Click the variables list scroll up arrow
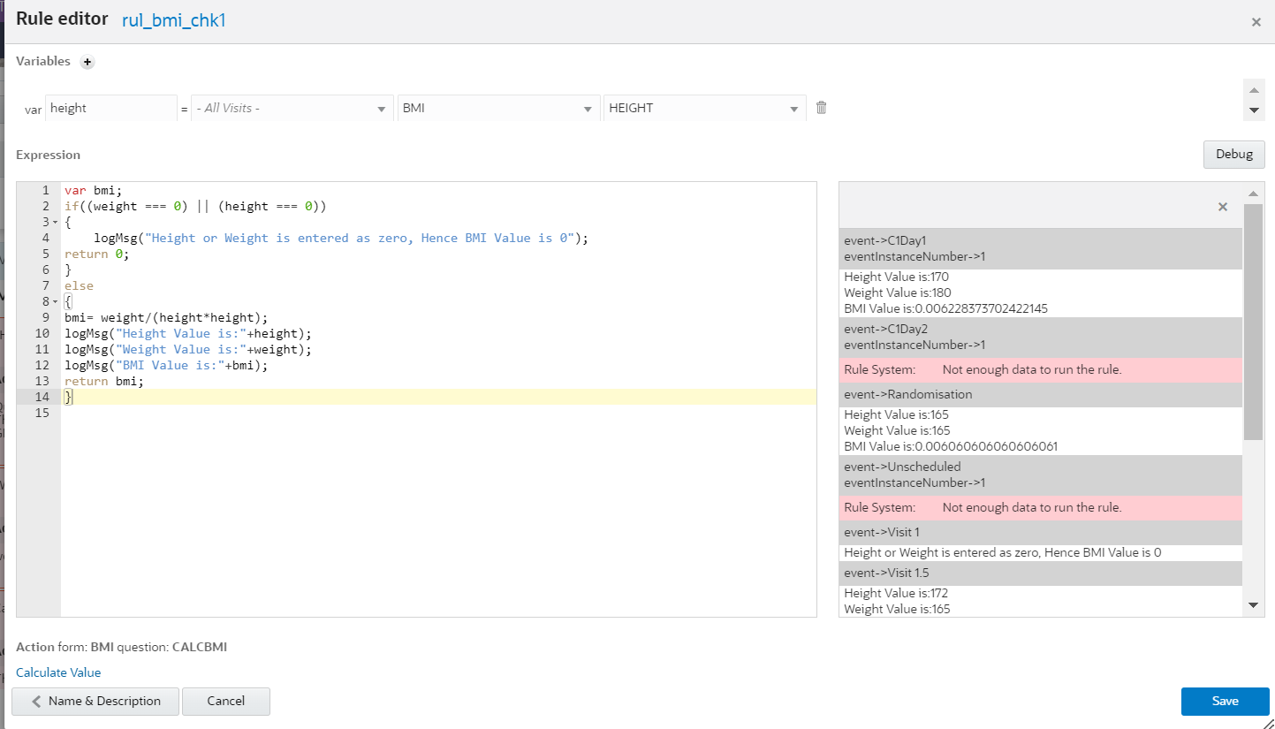The height and width of the screenshot is (729, 1275). (x=1253, y=90)
